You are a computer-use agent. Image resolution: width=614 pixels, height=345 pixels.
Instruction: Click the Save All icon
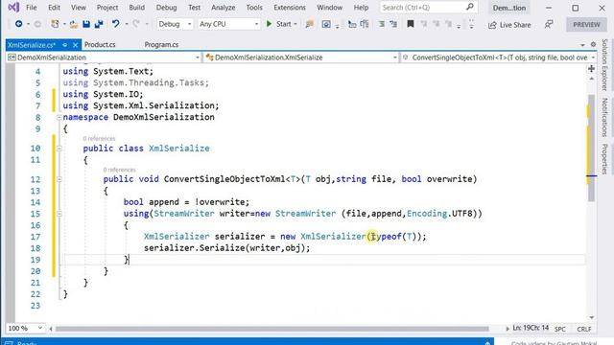click(x=99, y=24)
